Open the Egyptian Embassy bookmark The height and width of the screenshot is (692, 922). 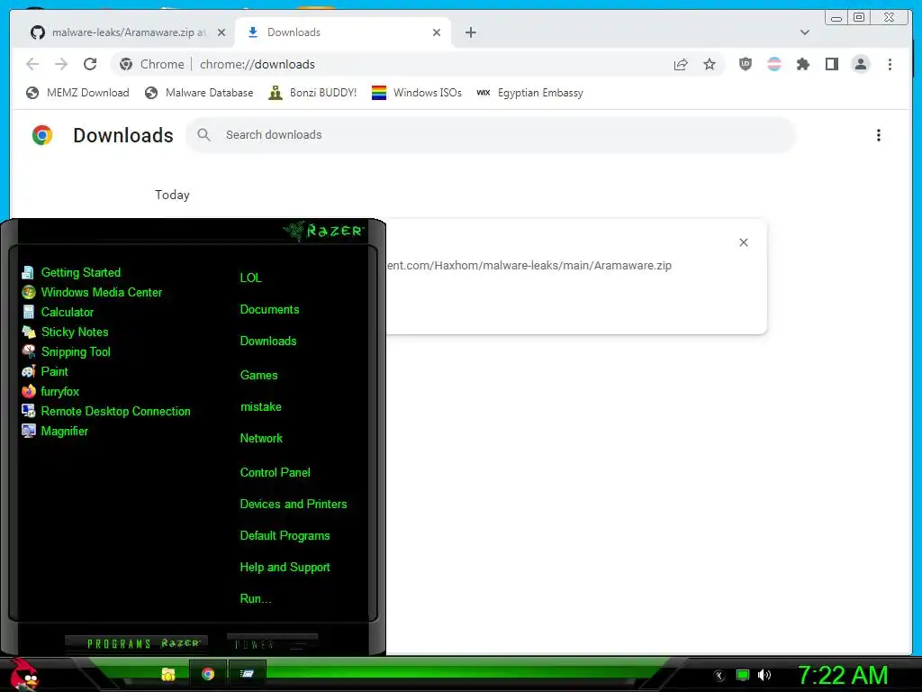(x=529, y=93)
